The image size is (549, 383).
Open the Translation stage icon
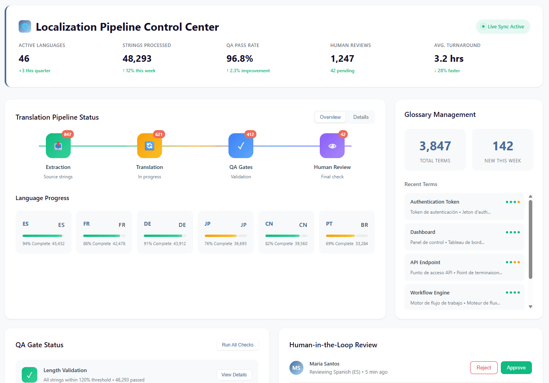point(150,146)
